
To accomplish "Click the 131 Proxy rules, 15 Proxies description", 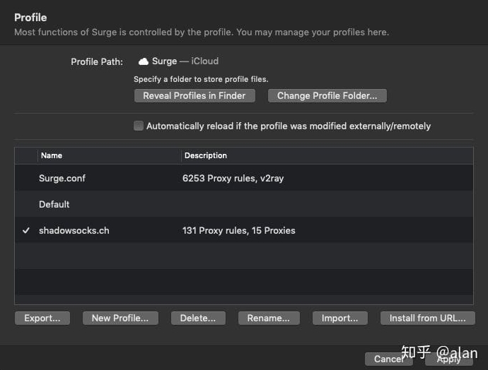I will [239, 230].
